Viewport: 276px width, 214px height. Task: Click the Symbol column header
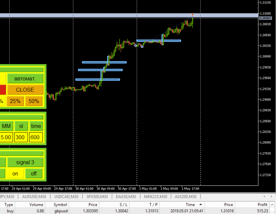pyautogui.click(x=57, y=205)
